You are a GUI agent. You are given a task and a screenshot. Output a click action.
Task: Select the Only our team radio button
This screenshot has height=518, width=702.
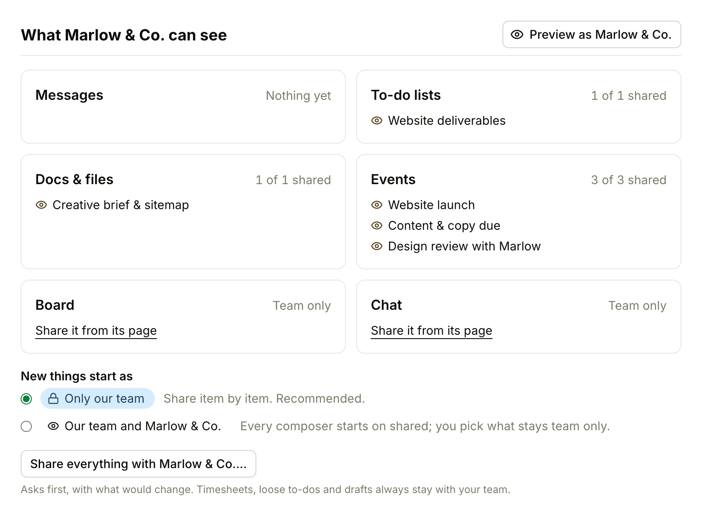(x=26, y=399)
